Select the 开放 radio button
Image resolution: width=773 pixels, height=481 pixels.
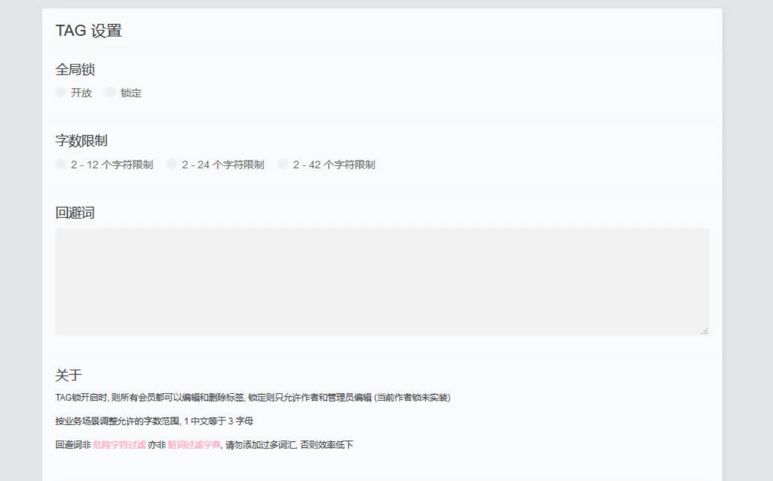[x=60, y=93]
